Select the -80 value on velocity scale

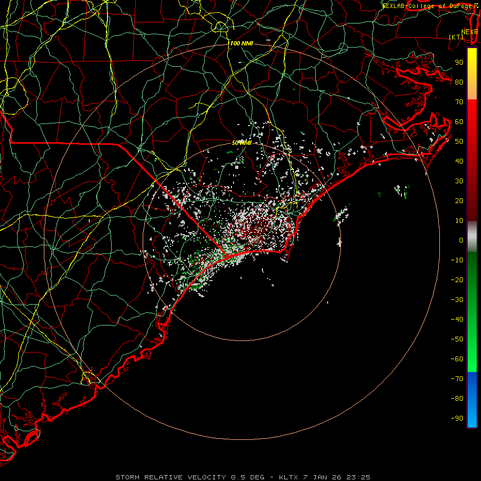point(457,399)
